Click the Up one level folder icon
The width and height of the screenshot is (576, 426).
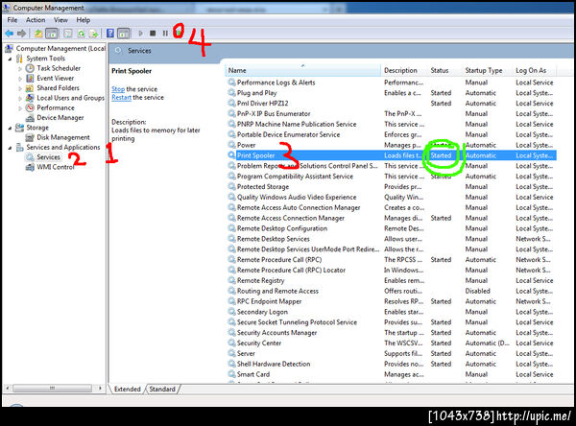click(x=38, y=34)
